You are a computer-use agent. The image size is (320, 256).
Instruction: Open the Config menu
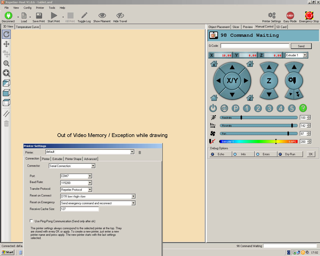[27, 8]
